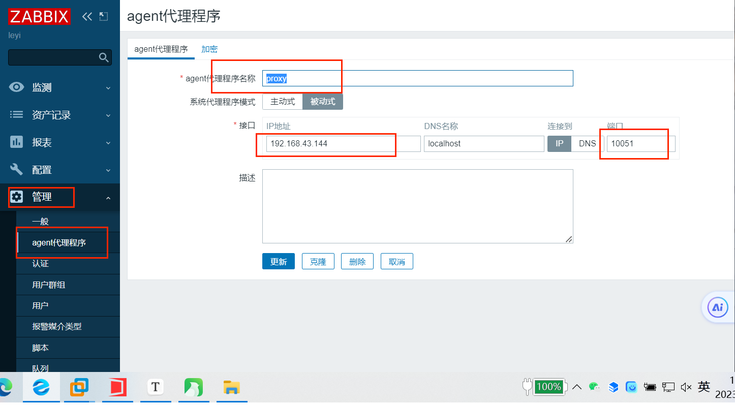
Task: Set connect-to option to IP
Action: point(559,144)
